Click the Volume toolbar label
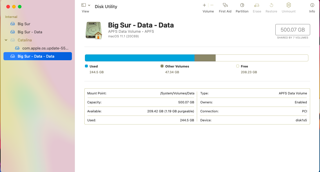The width and height of the screenshot is (320, 172). pos(208,11)
